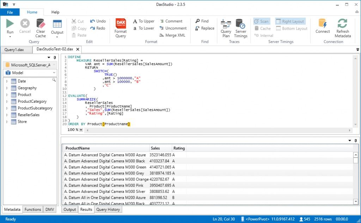Copy selection to clipboard
This screenshot has height=223, width=361.
coord(79,28)
